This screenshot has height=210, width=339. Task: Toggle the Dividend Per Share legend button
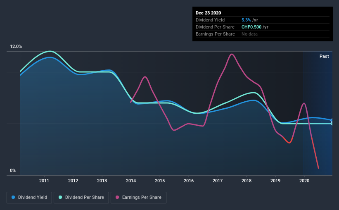[x=81, y=198]
